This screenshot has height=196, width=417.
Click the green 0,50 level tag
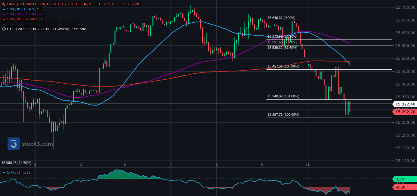[x=405, y=179]
